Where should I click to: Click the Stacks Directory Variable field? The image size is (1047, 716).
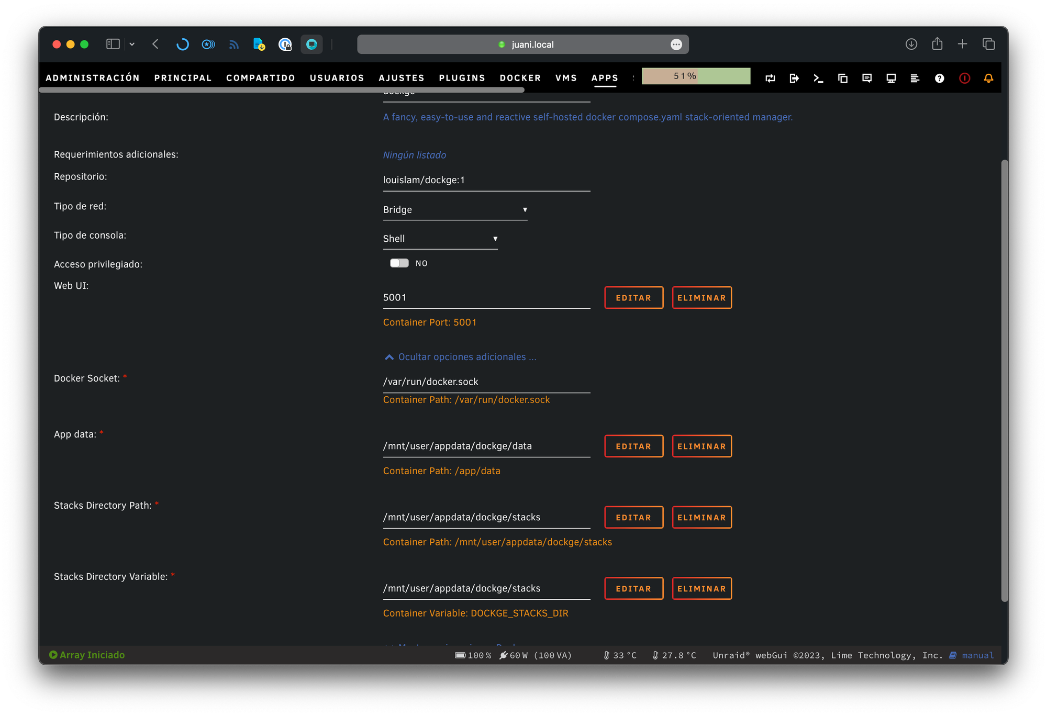click(x=486, y=589)
